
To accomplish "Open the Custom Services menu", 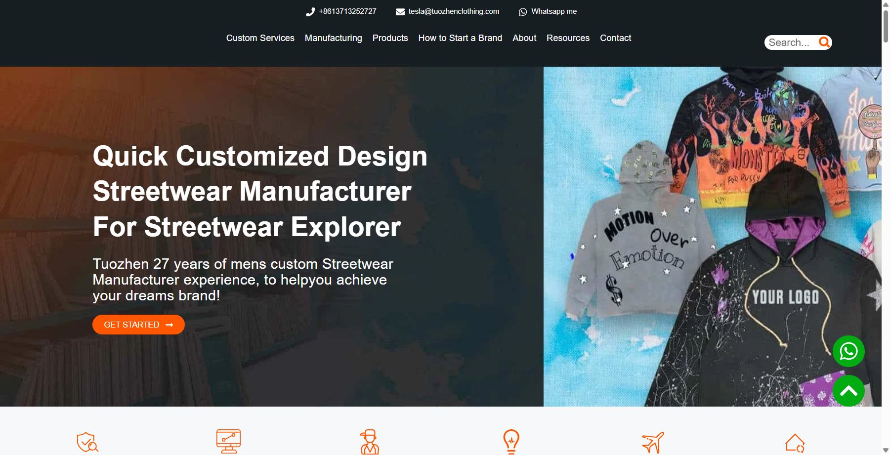I will tap(260, 38).
